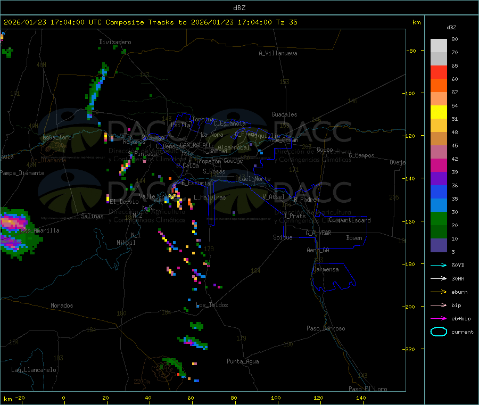Click the 100 km x-axis tick label
Image resolution: width=479 pixels, height=405 pixels.
(x=276, y=398)
